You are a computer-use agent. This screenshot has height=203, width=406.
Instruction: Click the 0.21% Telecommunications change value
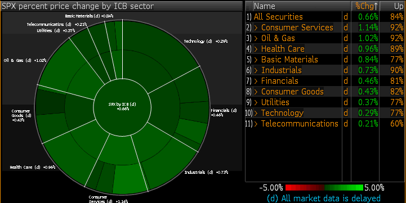tap(368, 124)
